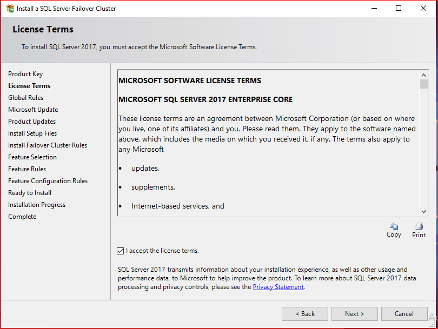Cancel the SQL Server installation

pyautogui.click(x=404, y=314)
